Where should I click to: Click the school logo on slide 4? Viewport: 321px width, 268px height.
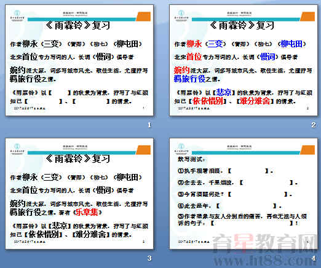(x=181, y=148)
